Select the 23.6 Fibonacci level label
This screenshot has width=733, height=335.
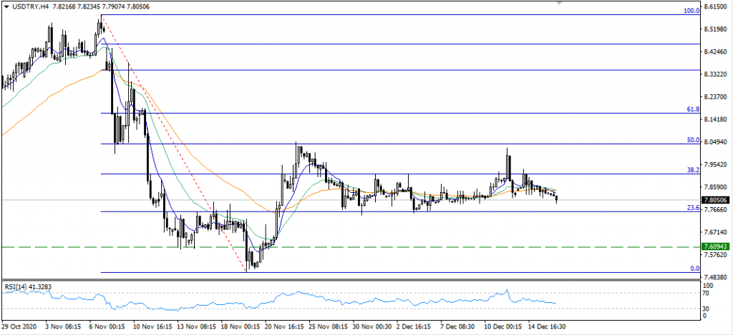691,207
